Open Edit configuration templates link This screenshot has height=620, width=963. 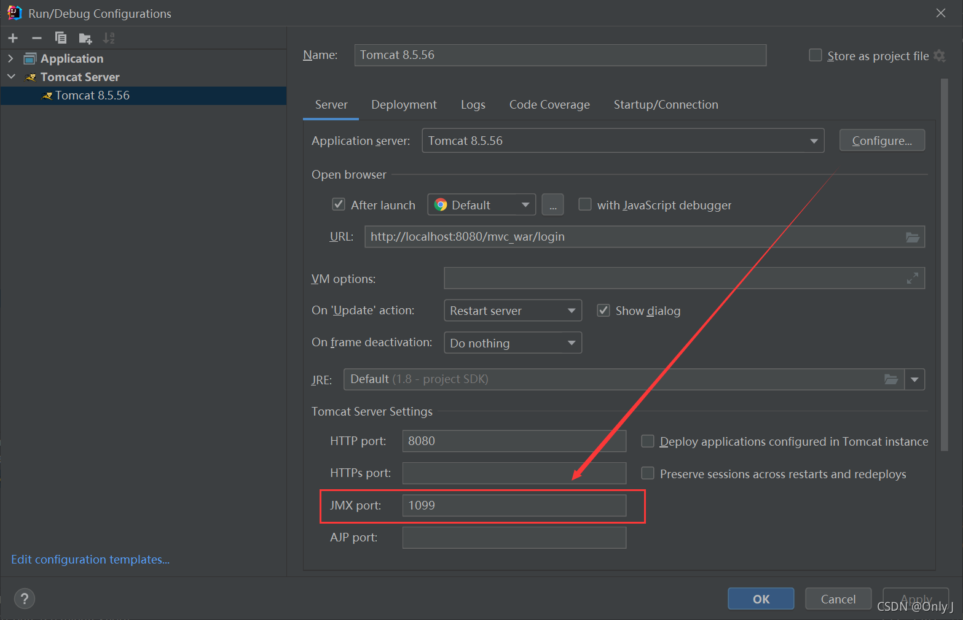(x=90, y=559)
